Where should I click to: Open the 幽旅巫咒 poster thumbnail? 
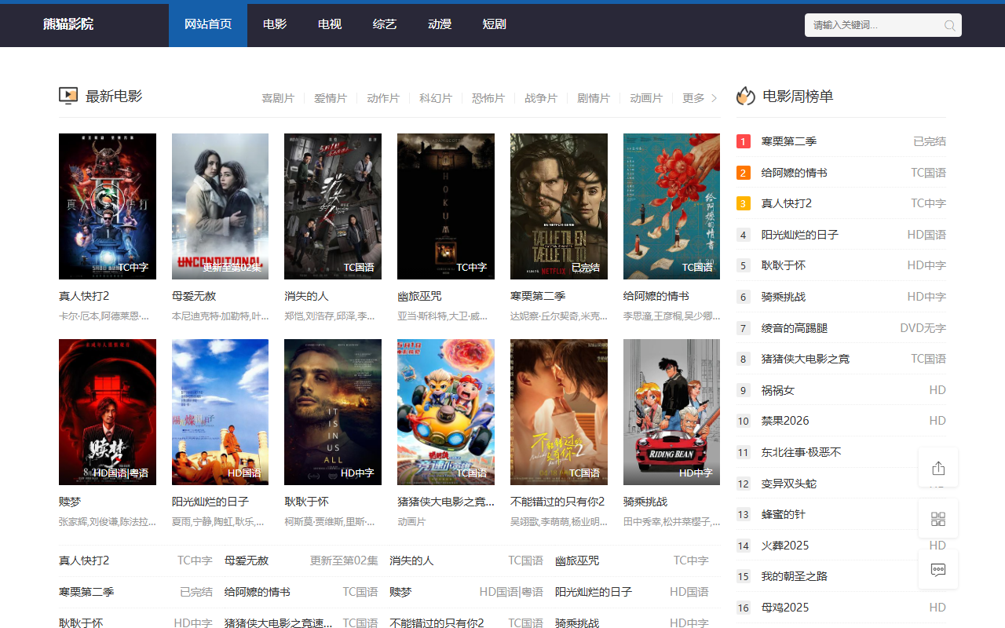446,206
